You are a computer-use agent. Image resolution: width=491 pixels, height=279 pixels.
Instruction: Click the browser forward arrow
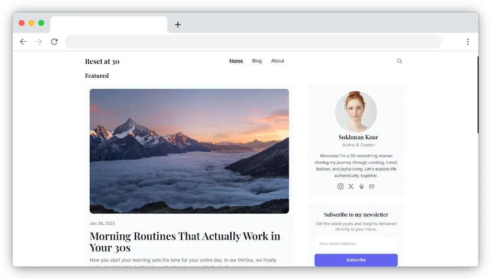39,42
